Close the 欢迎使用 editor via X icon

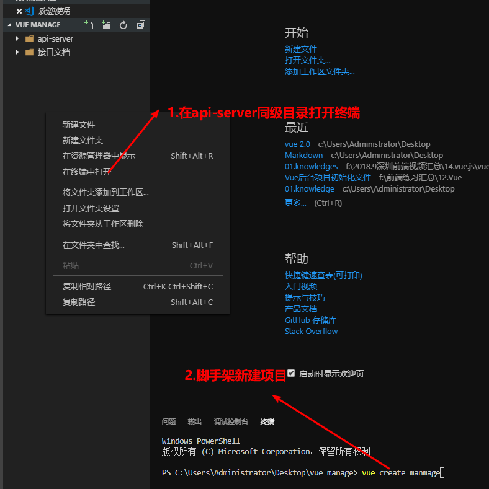pyautogui.click(x=19, y=11)
